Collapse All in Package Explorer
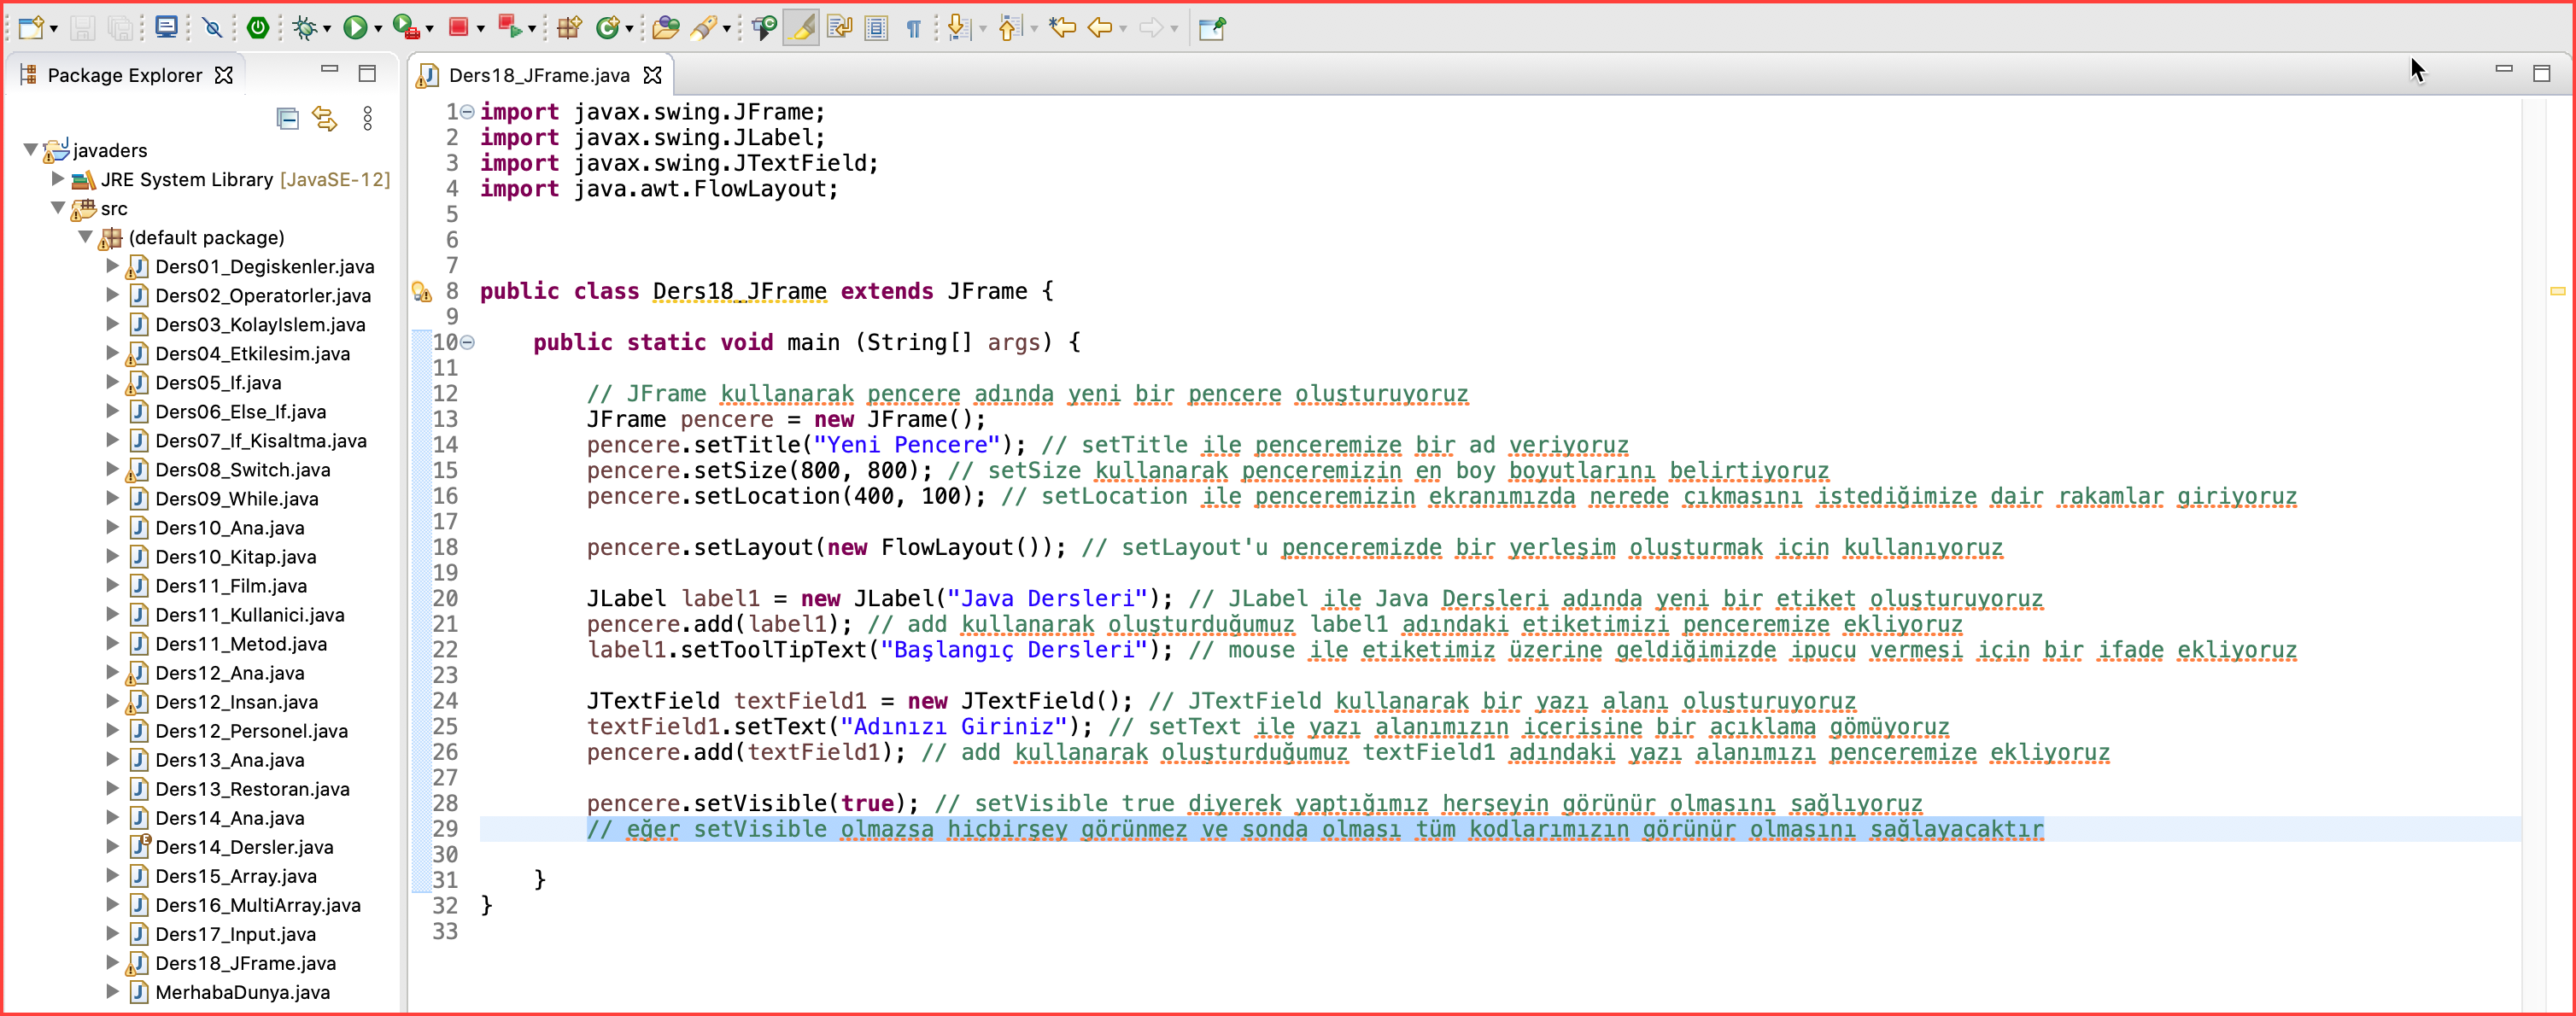This screenshot has height=1016, width=2576. click(288, 119)
